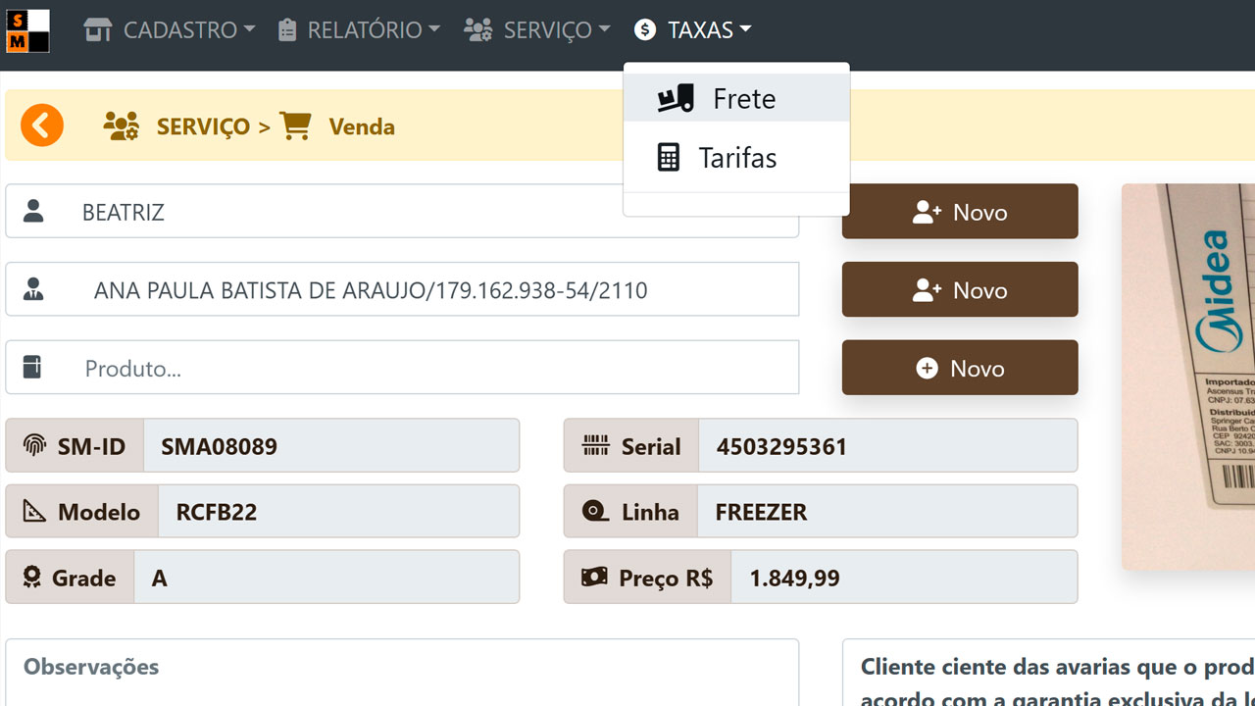Open the Midea product label photo
The height and width of the screenshot is (706, 1255).
[1188, 377]
